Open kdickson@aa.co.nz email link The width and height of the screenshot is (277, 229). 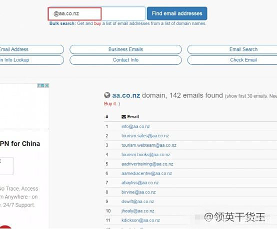click(140, 220)
